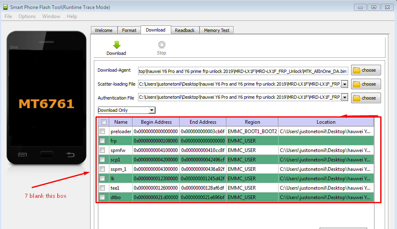Switch to the Memory Test tab
Image resolution: width=397 pixels, height=229 pixels.
(x=216, y=30)
